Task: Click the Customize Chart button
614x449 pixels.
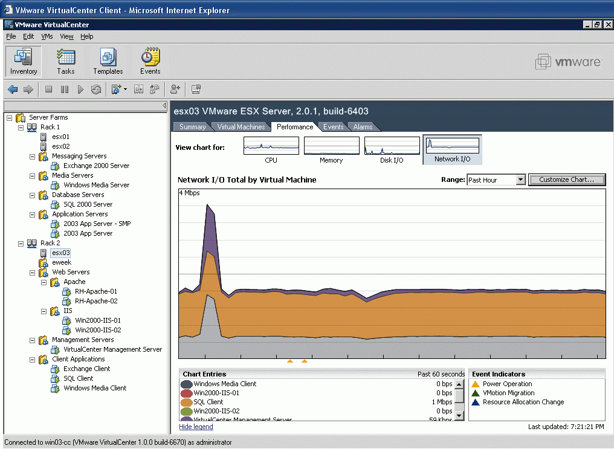Action: click(x=567, y=179)
